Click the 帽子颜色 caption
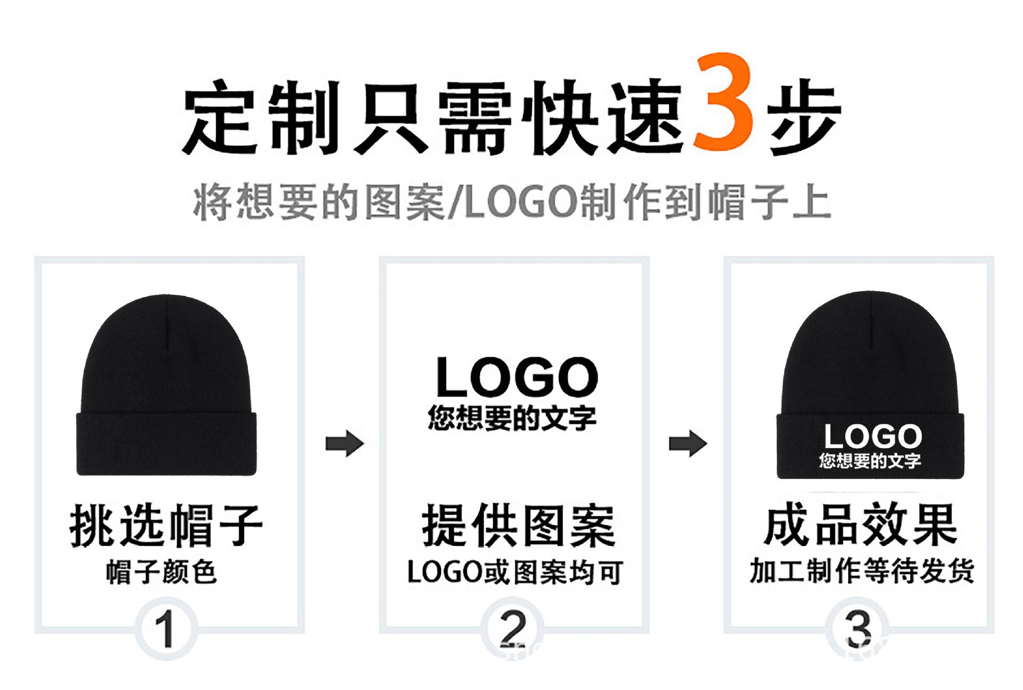 click(162, 572)
